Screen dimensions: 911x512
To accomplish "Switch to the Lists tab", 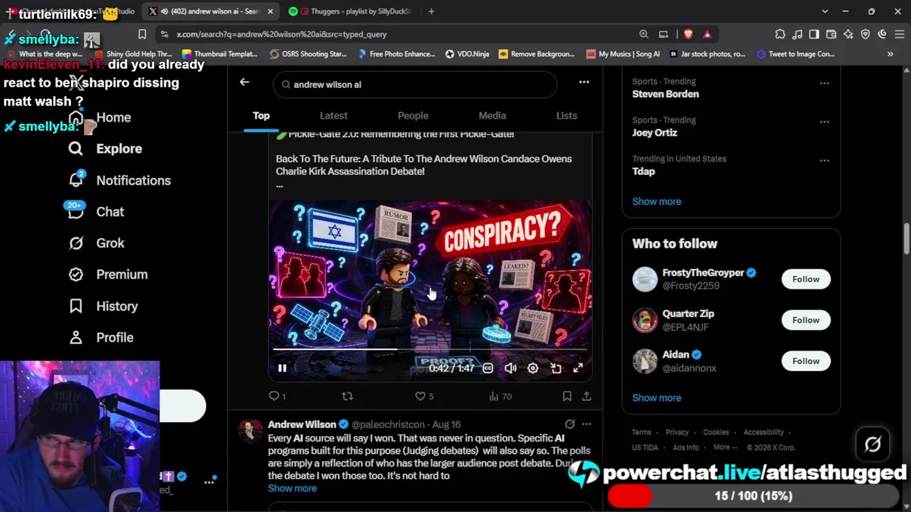I will (x=567, y=115).
